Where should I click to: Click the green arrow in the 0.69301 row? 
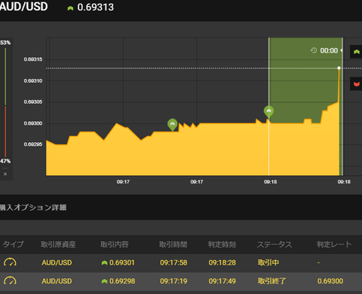click(x=104, y=262)
